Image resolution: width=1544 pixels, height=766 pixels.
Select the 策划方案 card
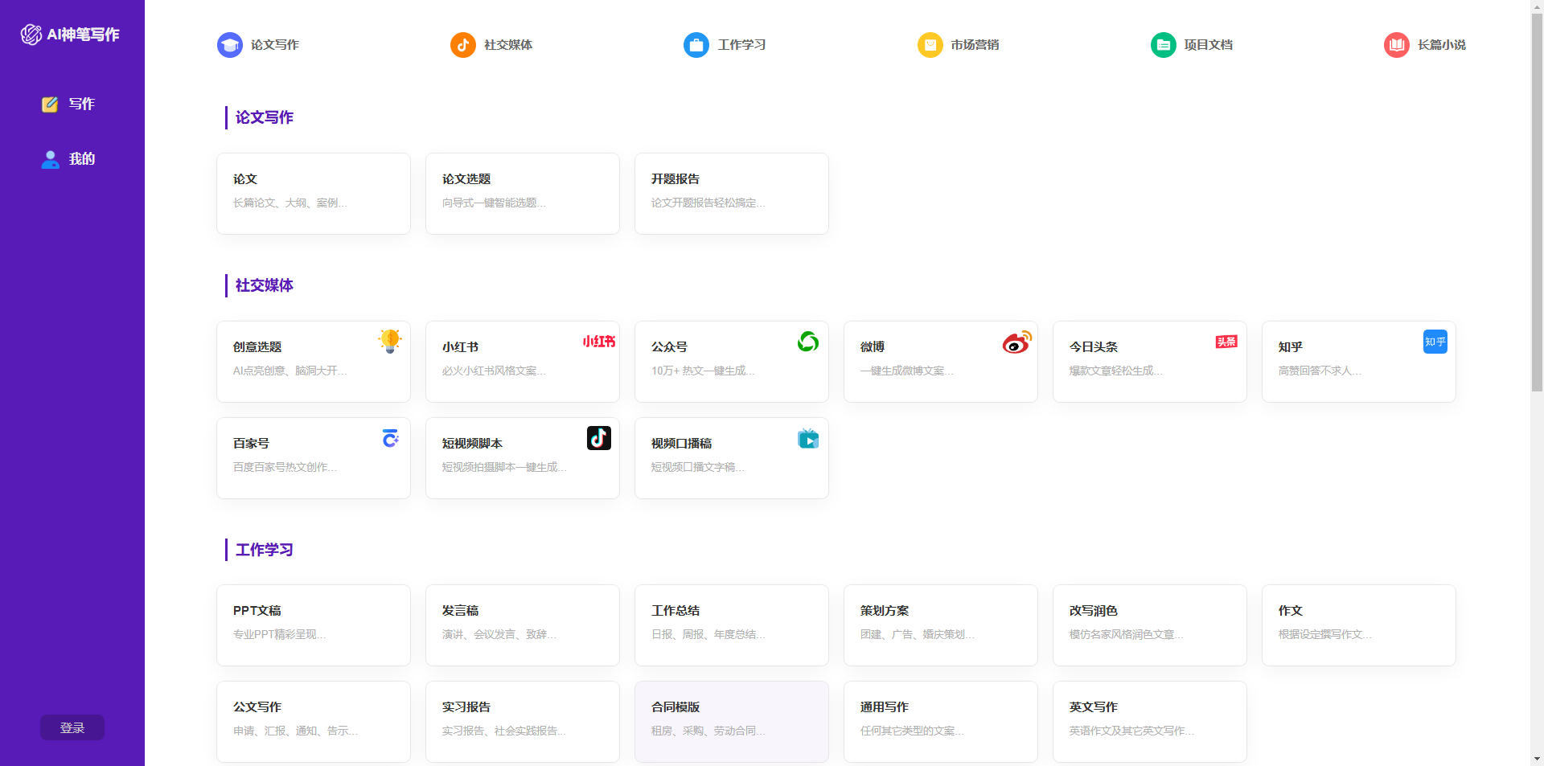(941, 625)
